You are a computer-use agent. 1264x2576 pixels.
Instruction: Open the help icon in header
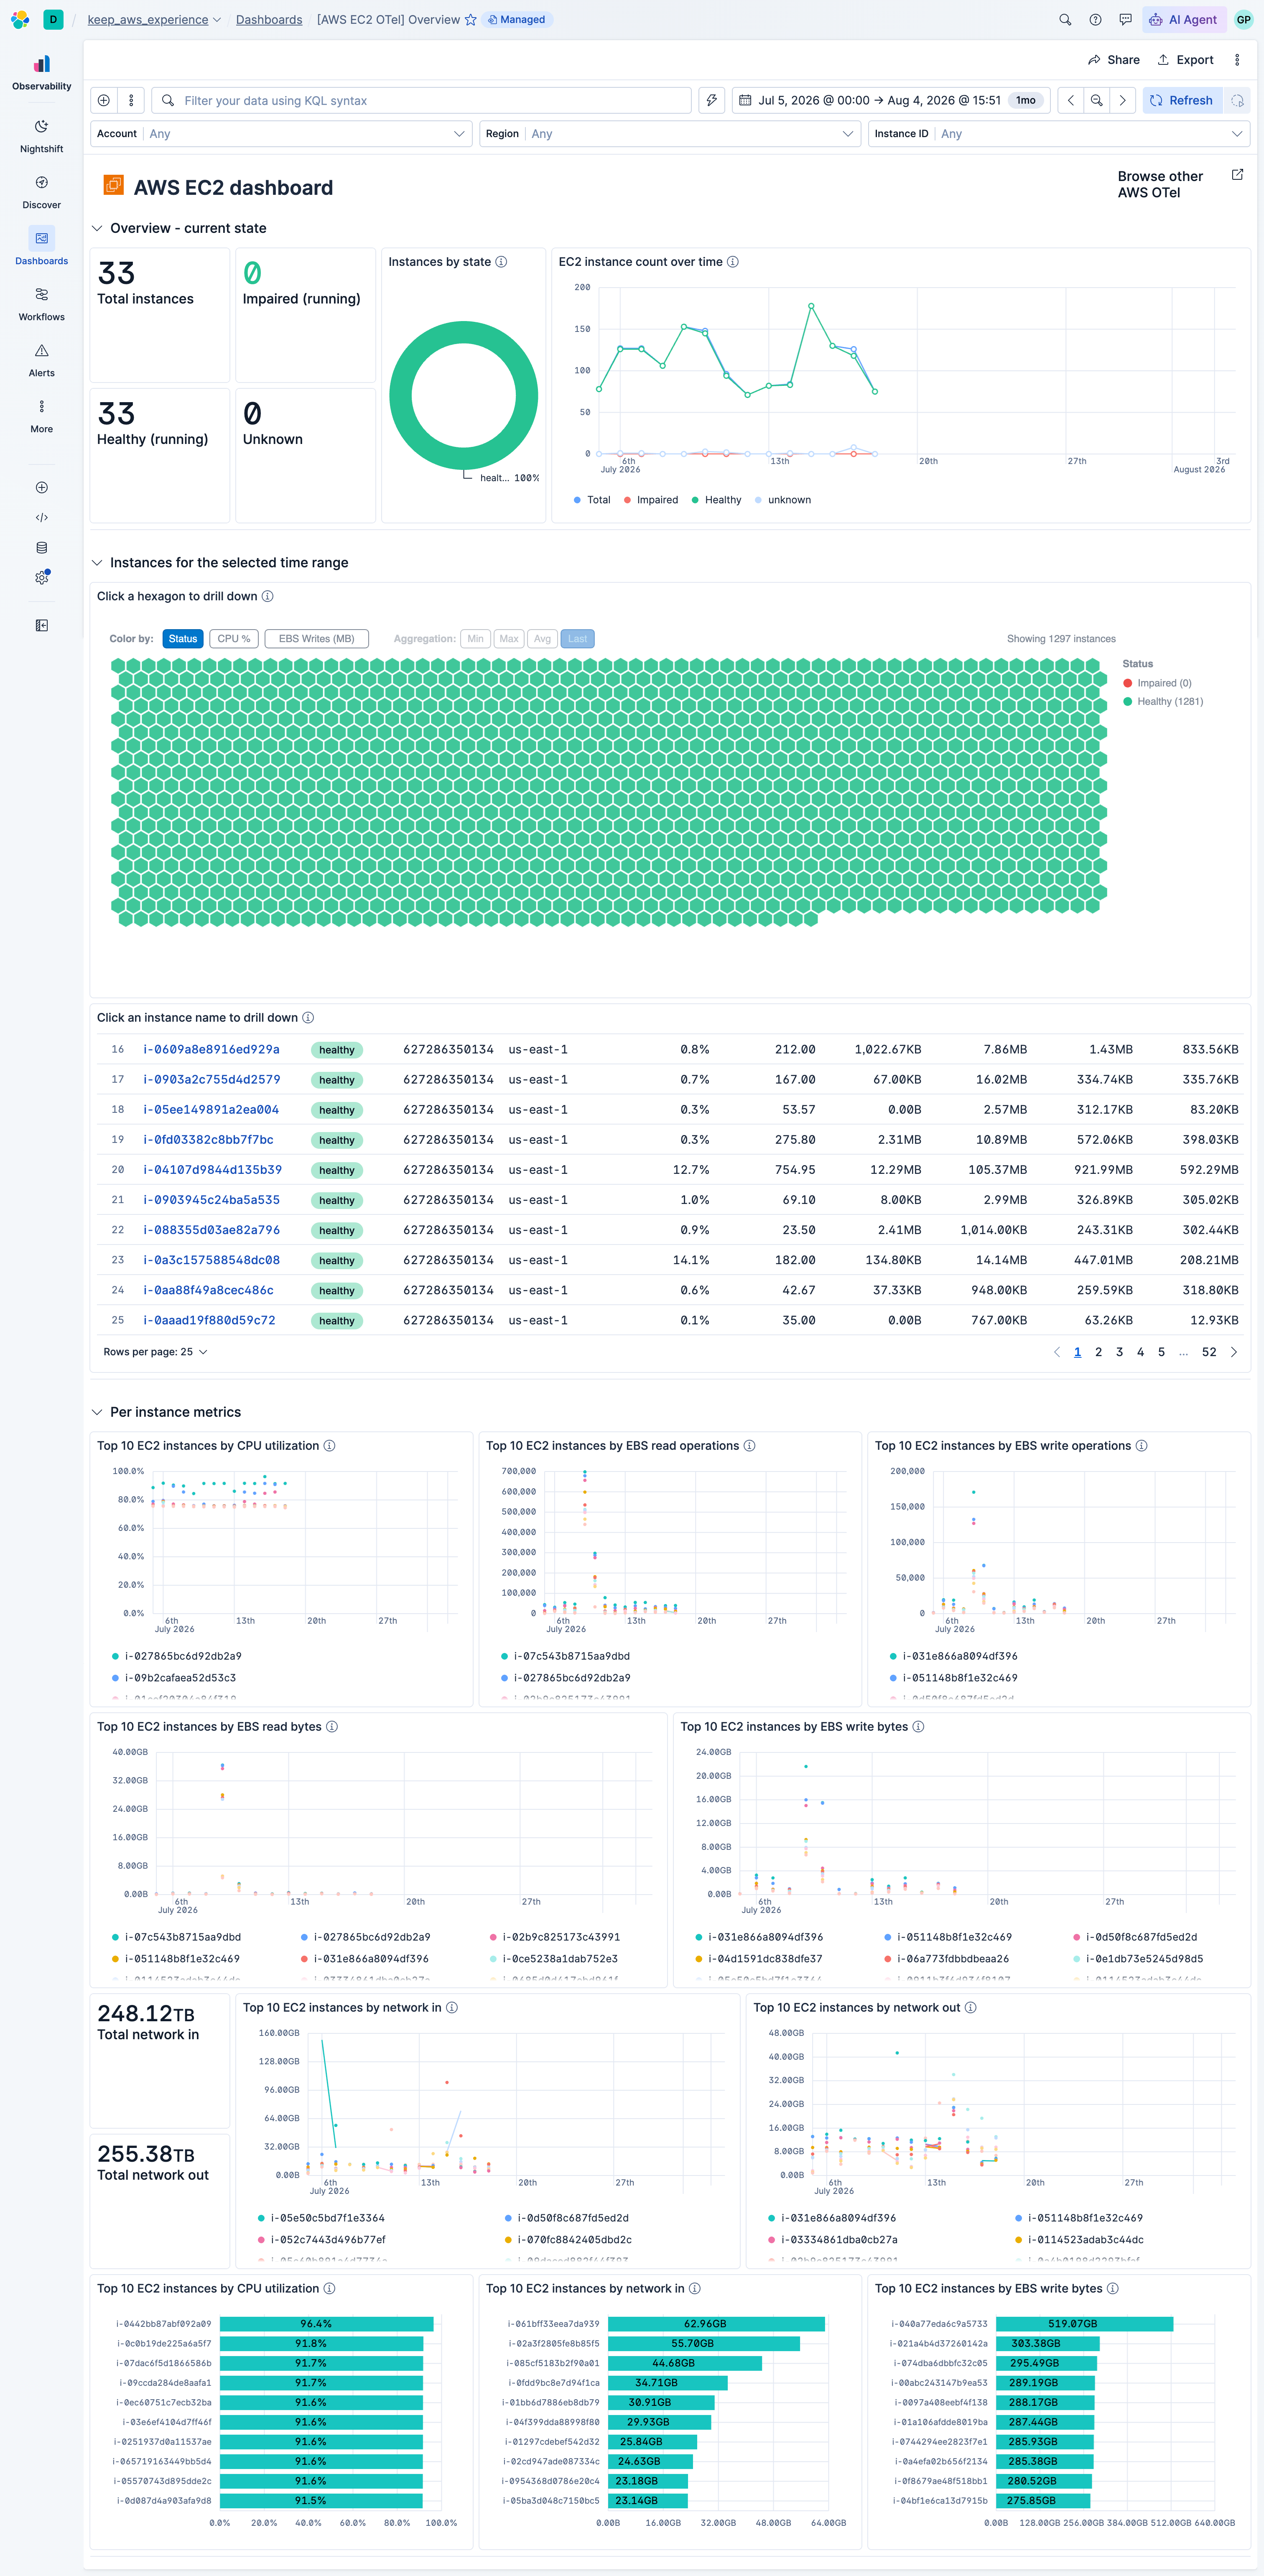click(x=1095, y=20)
